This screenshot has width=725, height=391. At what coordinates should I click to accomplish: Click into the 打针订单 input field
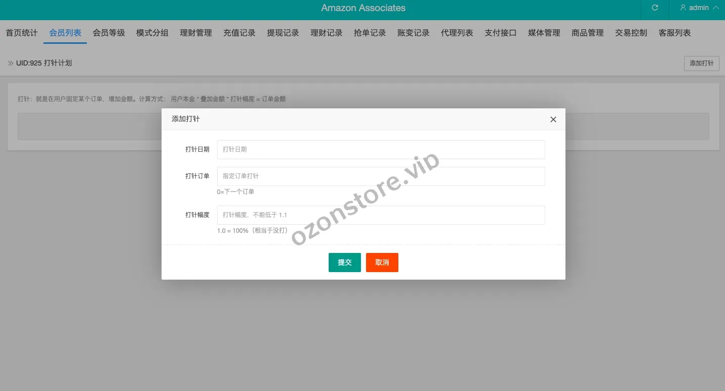[381, 176]
